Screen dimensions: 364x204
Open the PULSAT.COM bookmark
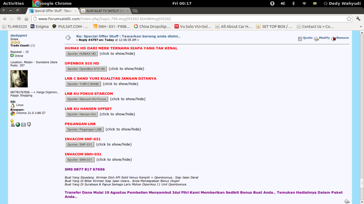[70, 27]
